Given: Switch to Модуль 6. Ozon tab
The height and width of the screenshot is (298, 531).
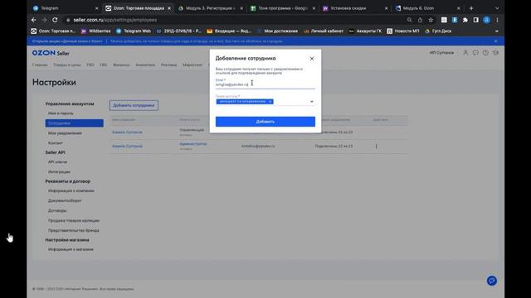Looking at the screenshot, I should tap(427, 8).
